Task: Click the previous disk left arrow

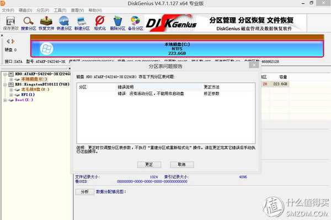Action: 8,41
